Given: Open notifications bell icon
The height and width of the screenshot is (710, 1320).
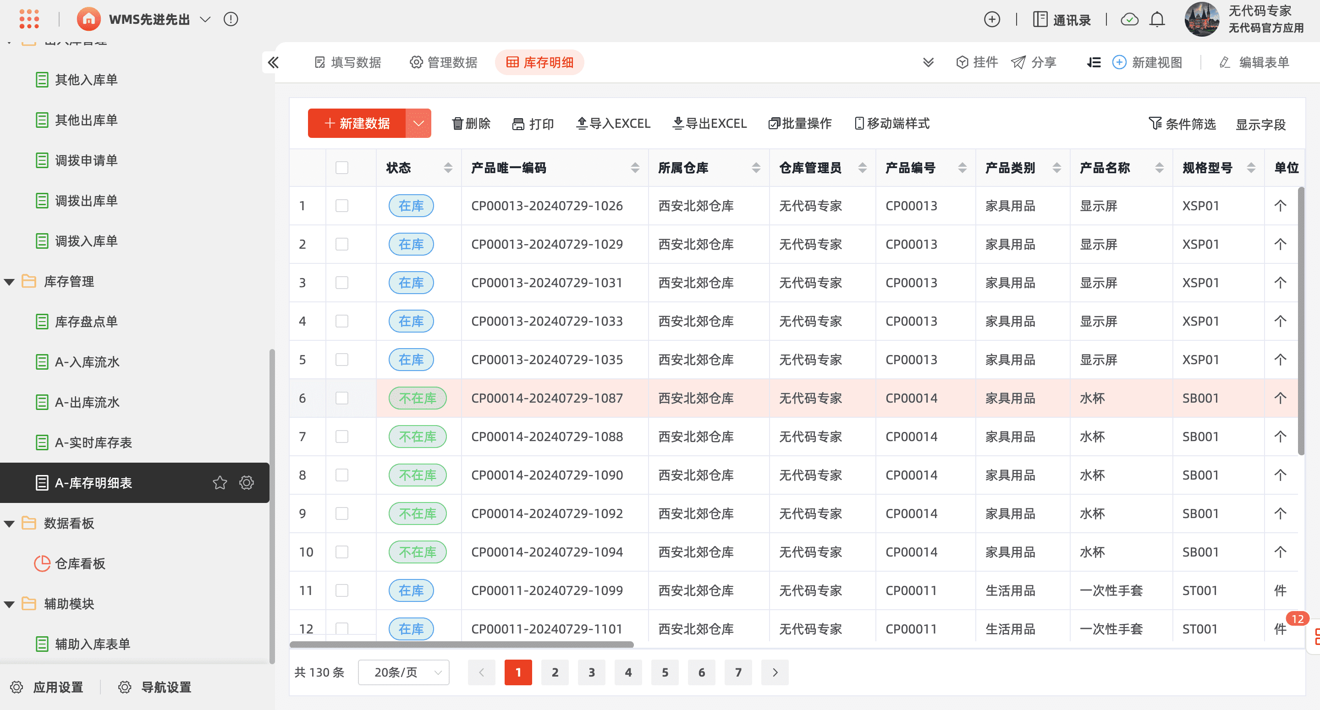Looking at the screenshot, I should (x=1156, y=19).
